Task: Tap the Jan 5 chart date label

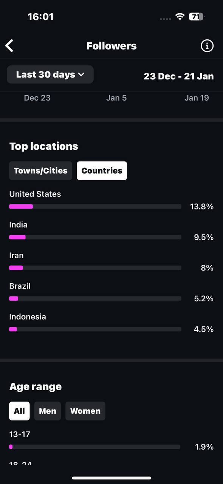Action: [116, 98]
